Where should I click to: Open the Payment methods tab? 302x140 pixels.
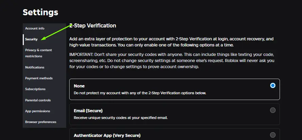click(39, 78)
